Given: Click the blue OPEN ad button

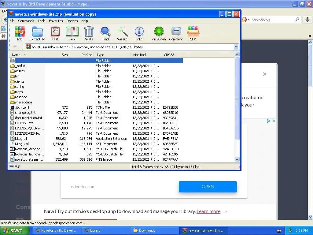Looking at the screenshot, I should (x=208, y=187).
